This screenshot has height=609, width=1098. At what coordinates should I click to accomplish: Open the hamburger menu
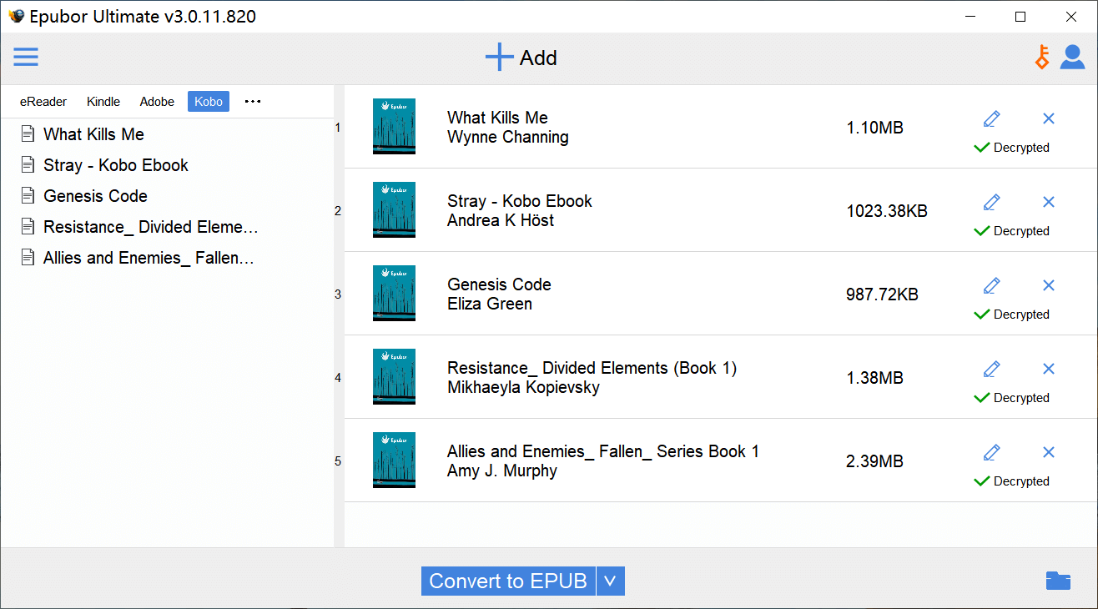(26, 57)
